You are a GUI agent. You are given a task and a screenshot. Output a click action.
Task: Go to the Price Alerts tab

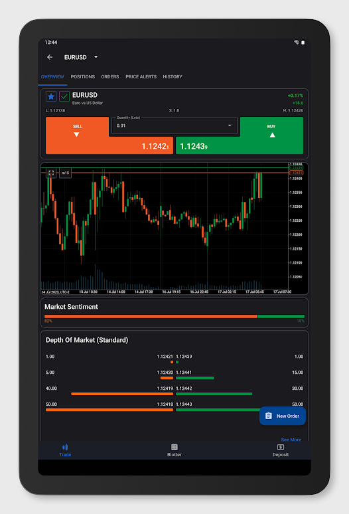(141, 77)
